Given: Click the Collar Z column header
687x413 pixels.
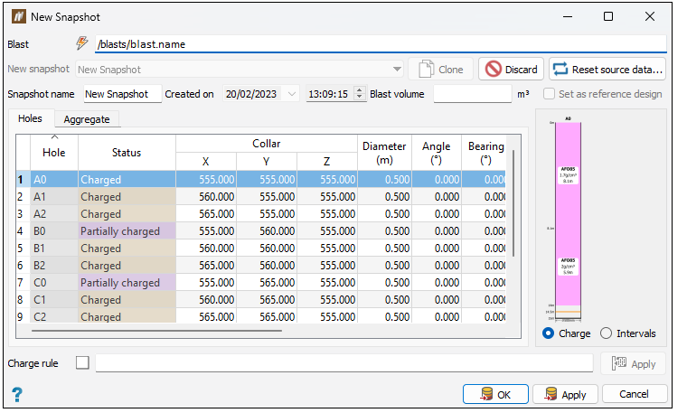Looking at the screenshot, I should [326, 161].
